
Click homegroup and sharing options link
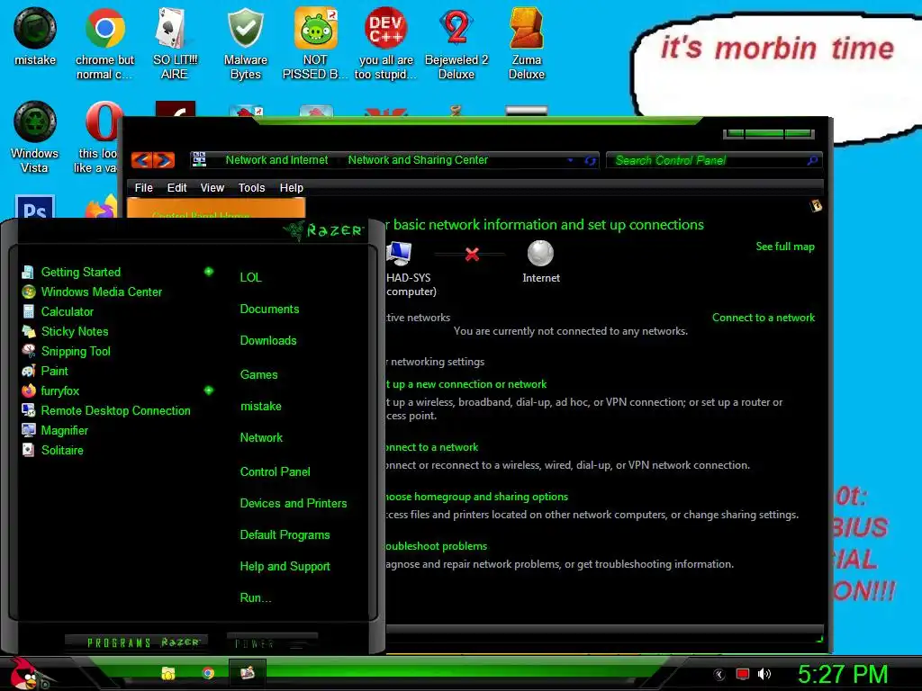click(477, 497)
